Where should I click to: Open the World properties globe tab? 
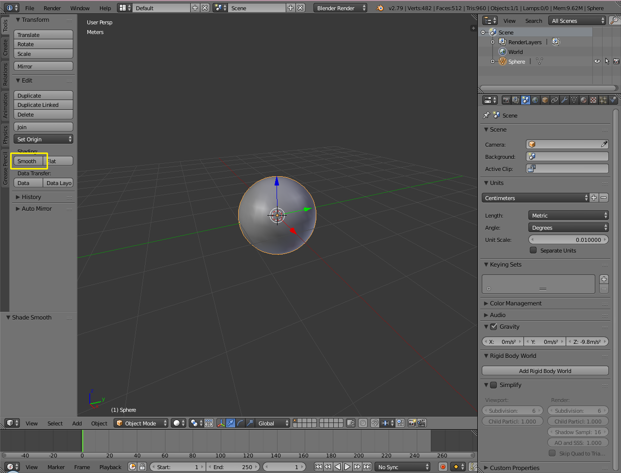click(535, 100)
